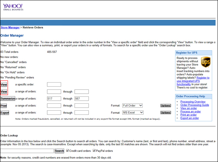Click the Yahoo! Small Business logo
The height and width of the screenshot is (162, 218).
[13, 7]
